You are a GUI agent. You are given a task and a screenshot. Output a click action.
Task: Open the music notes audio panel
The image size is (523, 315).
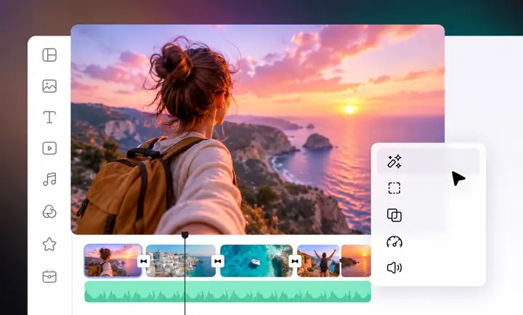pyautogui.click(x=49, y=179)
